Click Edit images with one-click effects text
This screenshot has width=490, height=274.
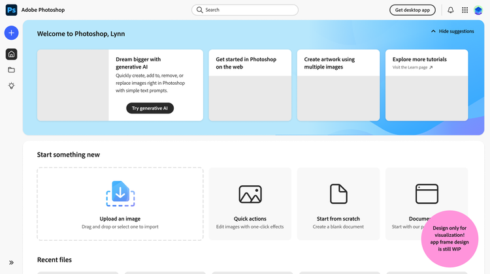click(250, 227)
